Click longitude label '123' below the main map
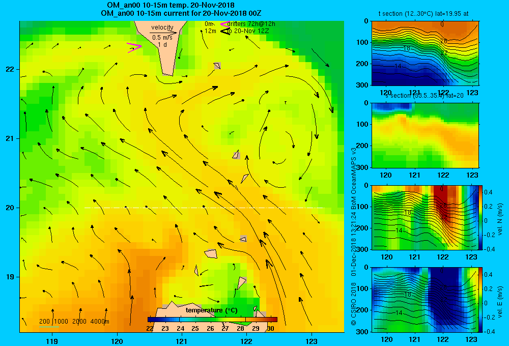This screenshot has height=346, width=509. (x=312, y=341)
